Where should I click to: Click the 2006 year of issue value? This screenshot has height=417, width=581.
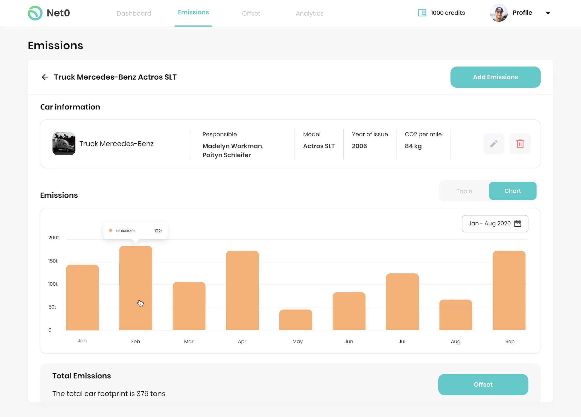tap(359, 146)
